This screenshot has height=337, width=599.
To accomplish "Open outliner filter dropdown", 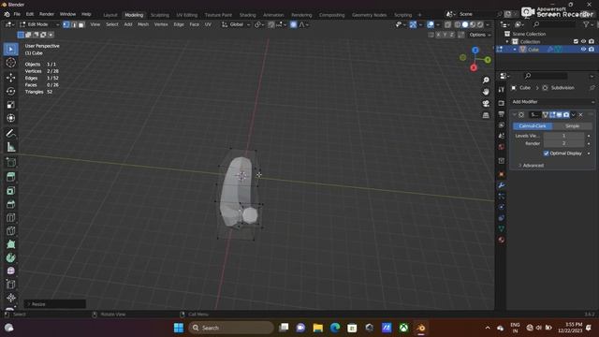I will click(x=588, y=24).
